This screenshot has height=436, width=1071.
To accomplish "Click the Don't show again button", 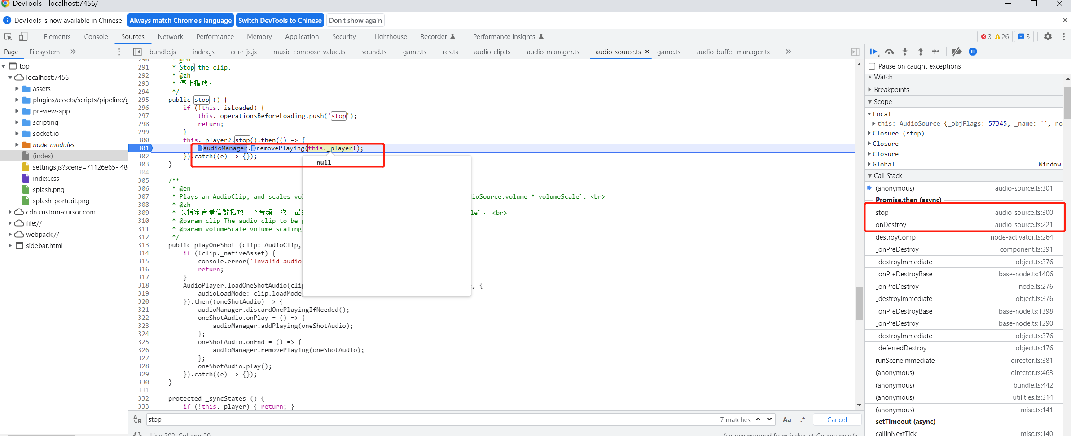I will tap(355, 20).
